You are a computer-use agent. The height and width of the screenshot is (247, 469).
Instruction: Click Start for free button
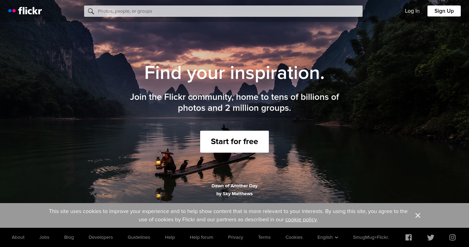235,142
